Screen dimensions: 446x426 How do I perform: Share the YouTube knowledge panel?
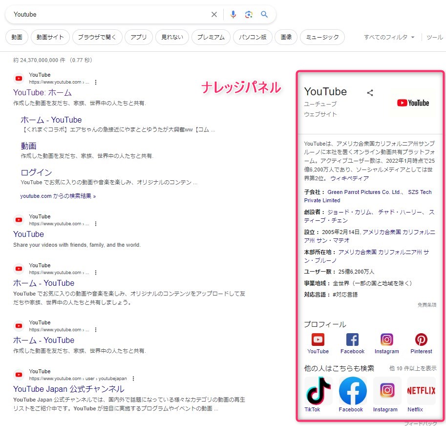click(370, 92)
